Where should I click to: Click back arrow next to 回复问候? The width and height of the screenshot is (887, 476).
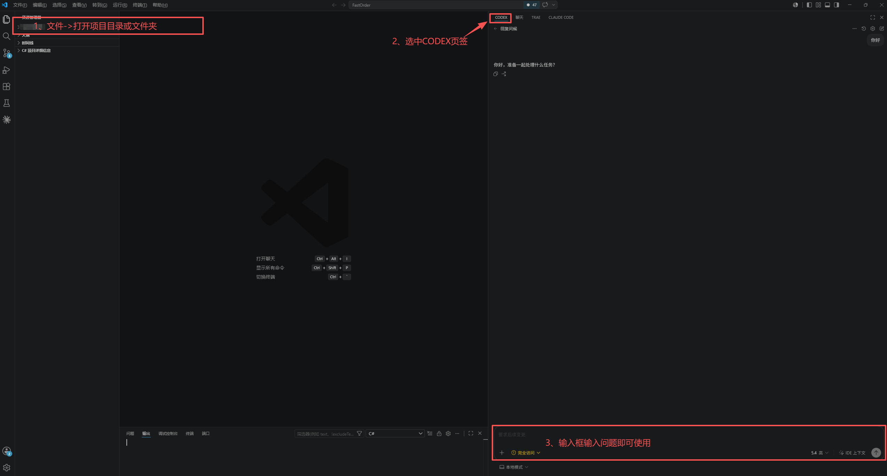[x=496, y=29]
